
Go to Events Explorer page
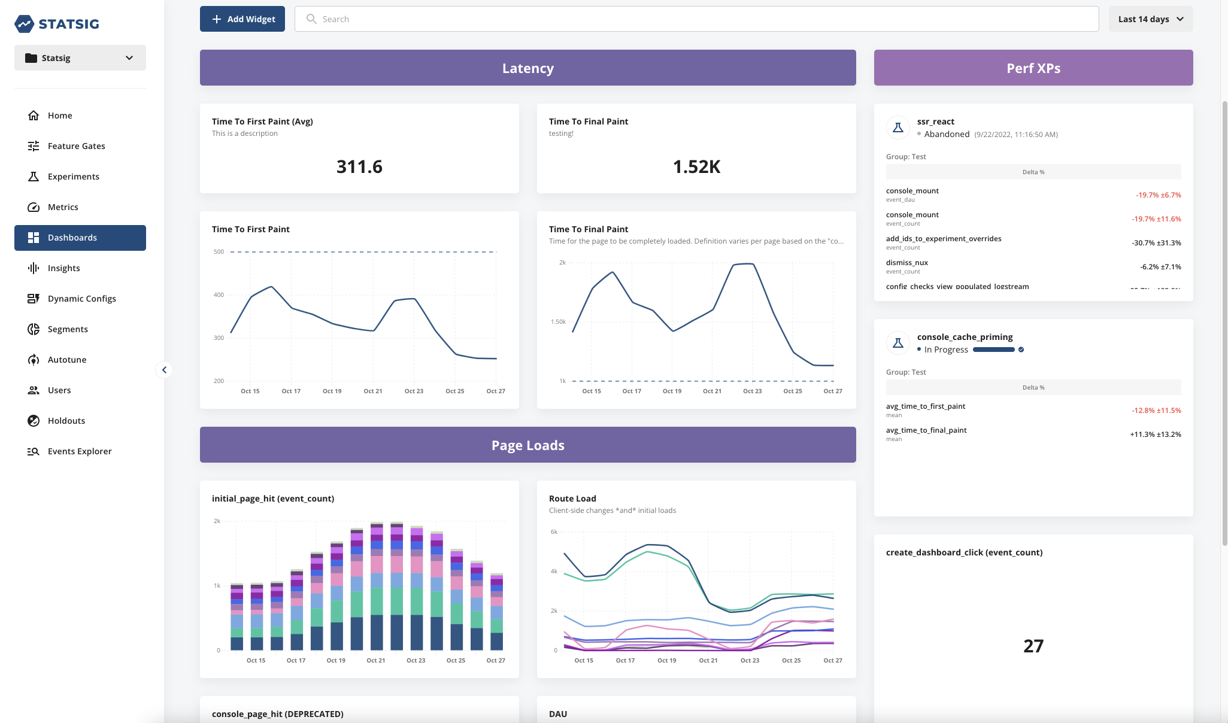[x=80, y=451]
